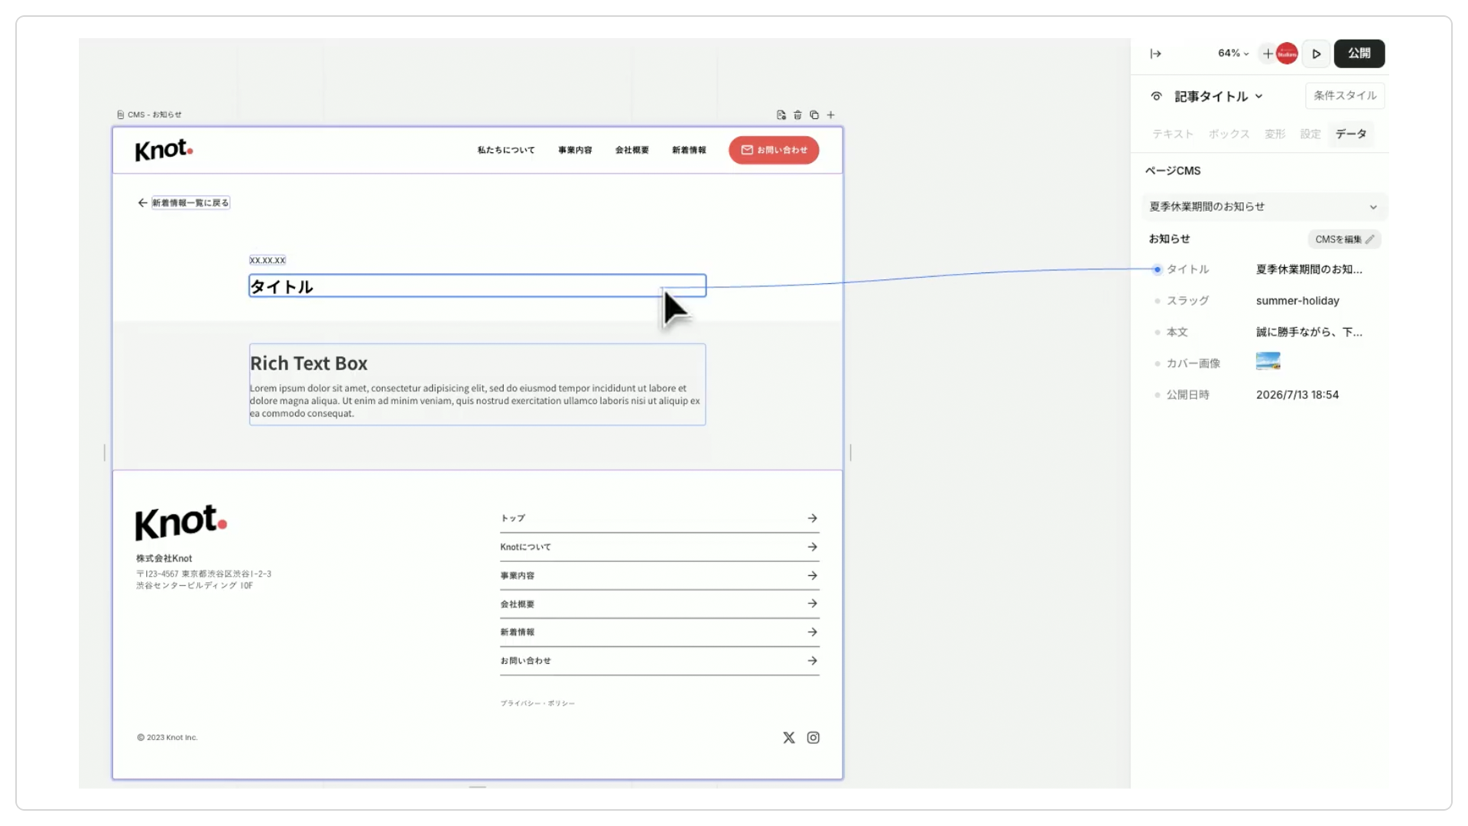Click the Knot logo in the header
Screen dimensions: 1468x826
click(164, 149)
